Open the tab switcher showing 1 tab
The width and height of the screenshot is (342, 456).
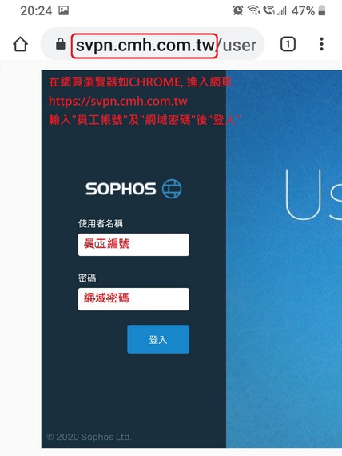(288, 45)
